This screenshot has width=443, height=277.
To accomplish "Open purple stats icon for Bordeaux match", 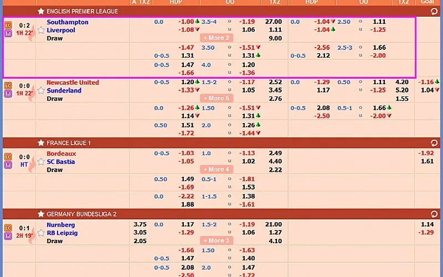I will coord(8,165).
